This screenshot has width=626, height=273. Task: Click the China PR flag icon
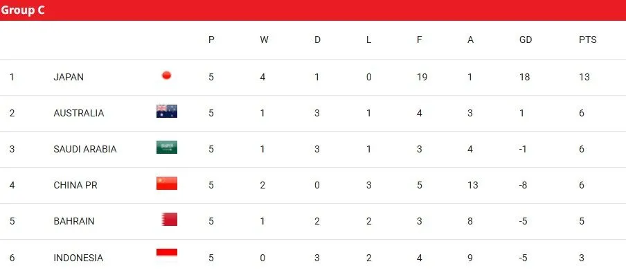point(166,183)
